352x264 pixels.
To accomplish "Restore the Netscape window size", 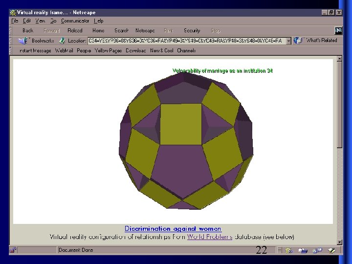I will pos(331,13).
